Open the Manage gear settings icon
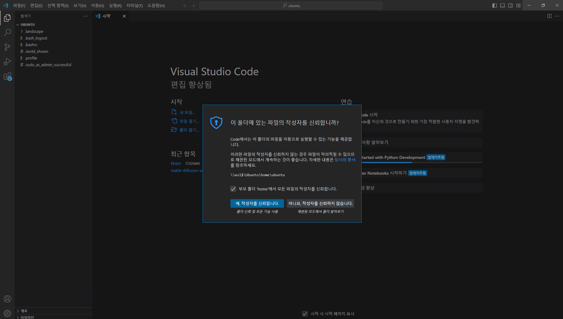563x319 pixels. pos(7,313)
